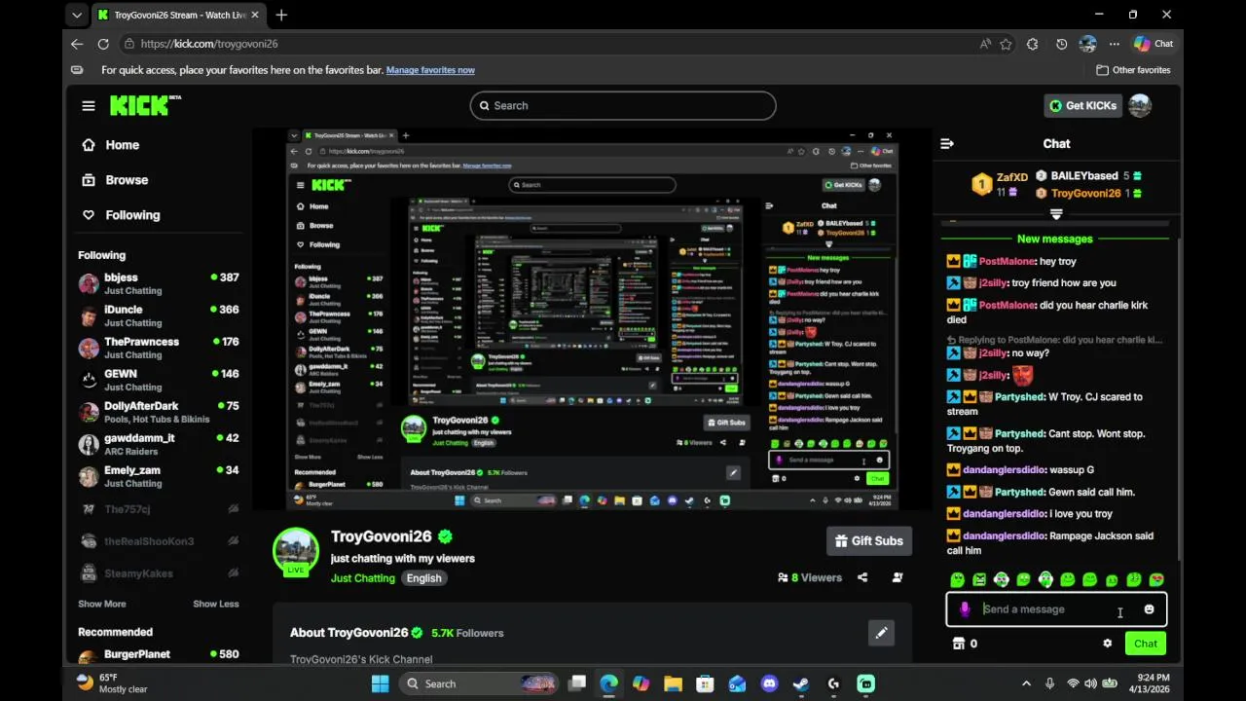Refresh the page in browser
This screenshot has width=1246, height=701.
103,44
